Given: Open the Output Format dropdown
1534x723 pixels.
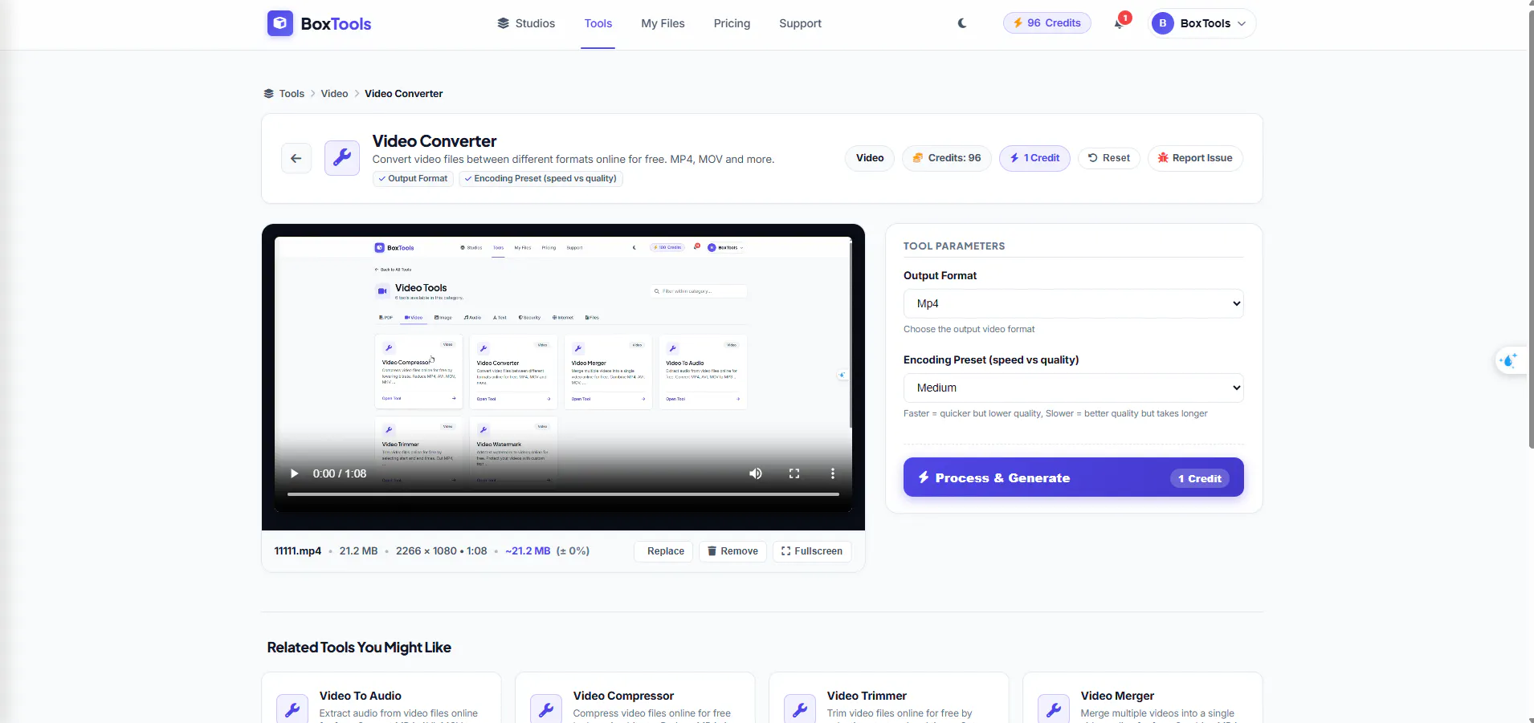Looking at the screenshot, I should pos(1074,303).
